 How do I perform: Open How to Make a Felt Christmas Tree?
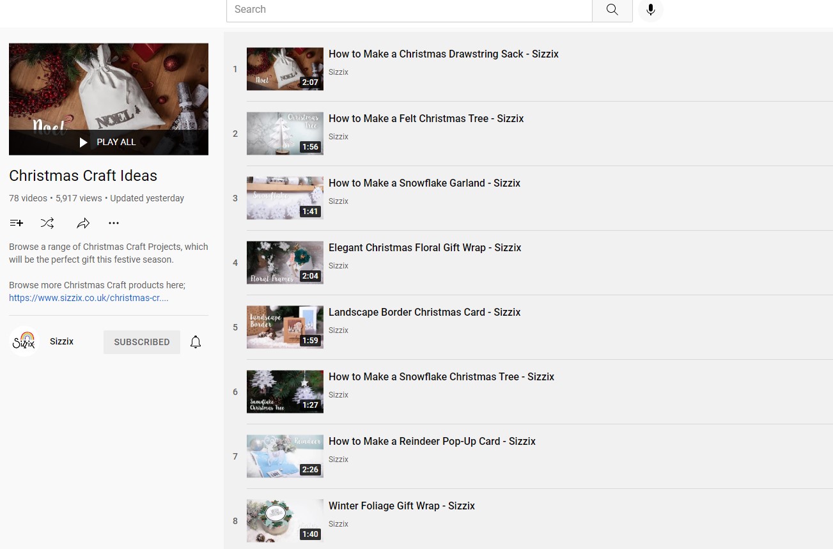point(426,119)
